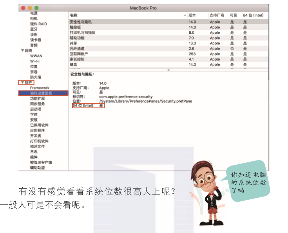The width and height of the screenshot is (288, 233).
Task: Click the split-pane divider handle dot
Action: pyautogui.click(x=168, y=70)
